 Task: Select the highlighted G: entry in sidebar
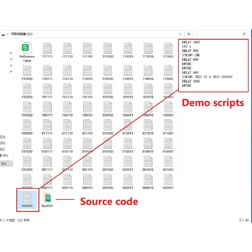6,164
